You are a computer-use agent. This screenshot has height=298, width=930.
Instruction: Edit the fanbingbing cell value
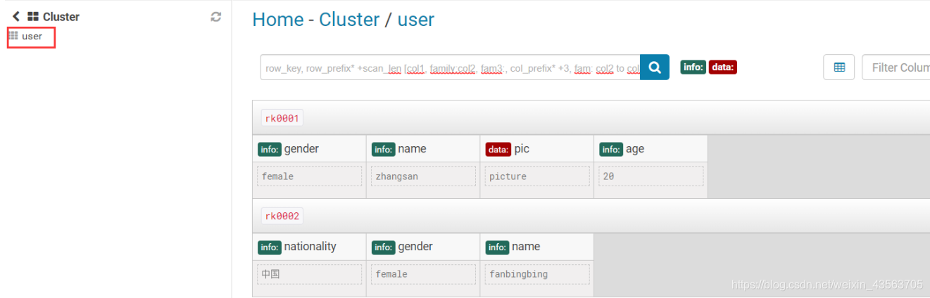click(537, 274)
